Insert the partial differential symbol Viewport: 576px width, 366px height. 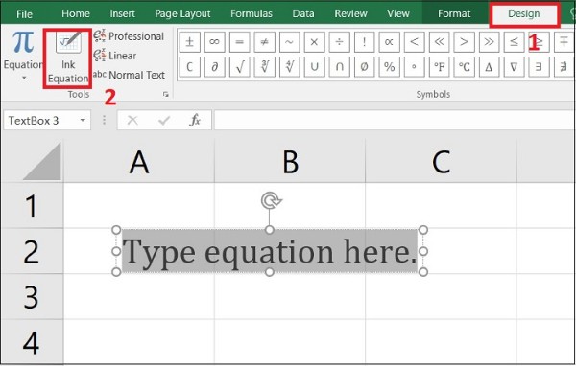click(x=214, y=67)
